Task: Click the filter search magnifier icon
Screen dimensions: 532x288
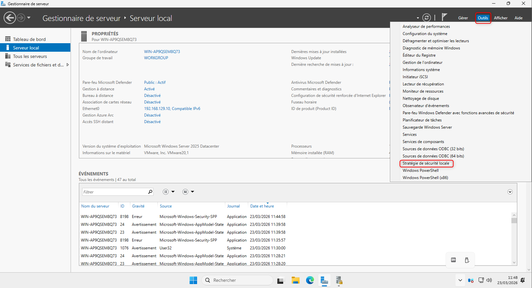Action: click(150, 192)
